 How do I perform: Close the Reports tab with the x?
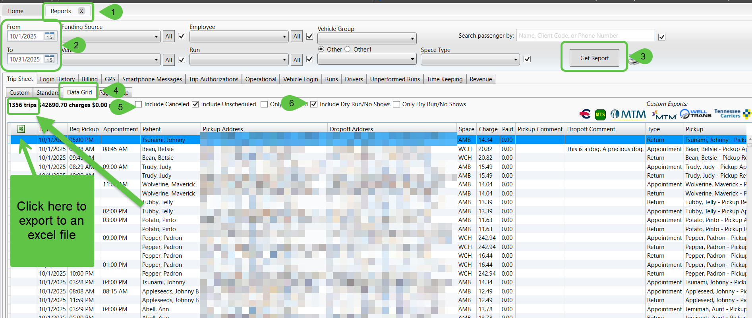click(x=81, y=11)
